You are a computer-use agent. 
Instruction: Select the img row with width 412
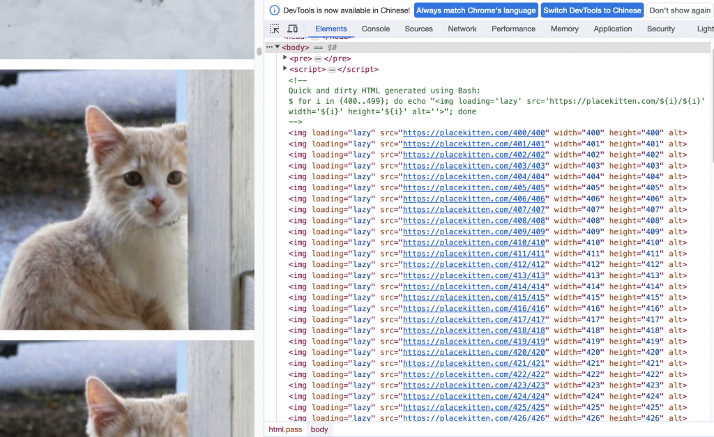[x=487, y=264]
